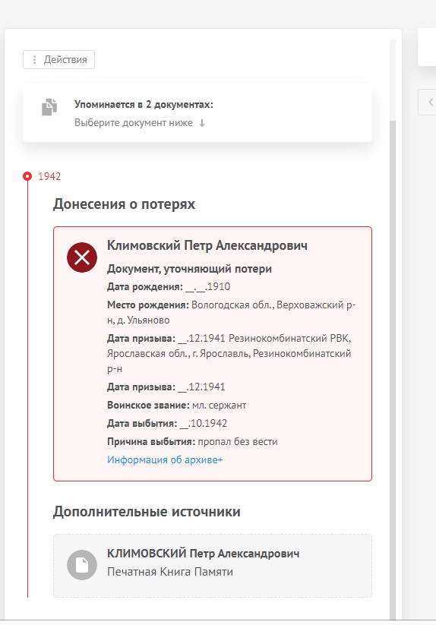Click the Донесения о потерях heading
Image resolution: width=436 pixels, height=625 pixels.
124,204
